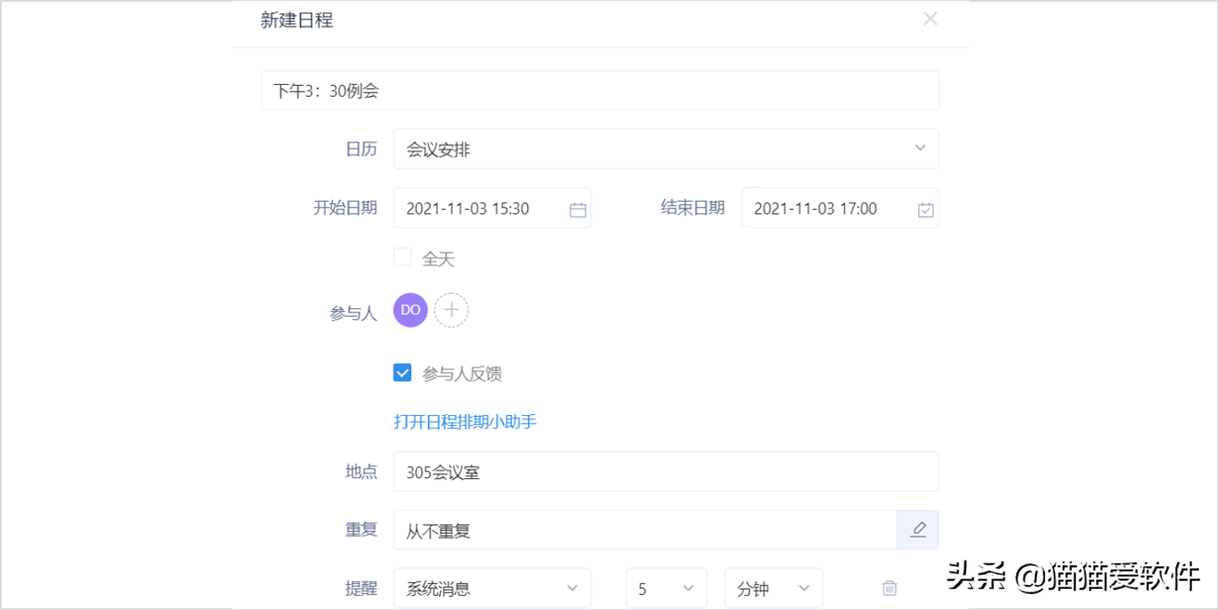Click the pencil icon to edit repeat settings
Screen dimensions: 1219x610
coord(917,529)
